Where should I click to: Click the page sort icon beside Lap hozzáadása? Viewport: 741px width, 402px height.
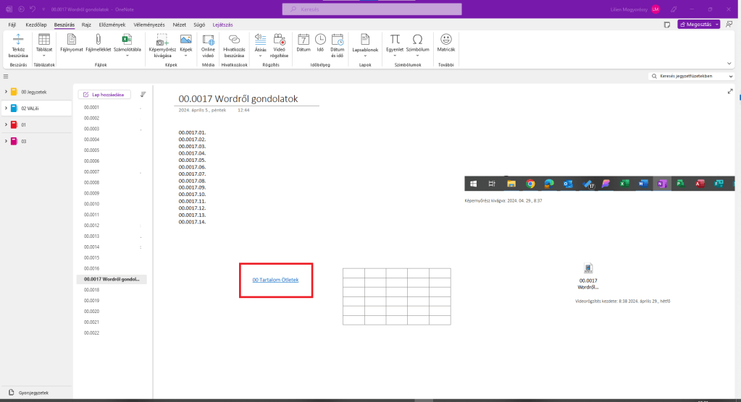[143, 94]
